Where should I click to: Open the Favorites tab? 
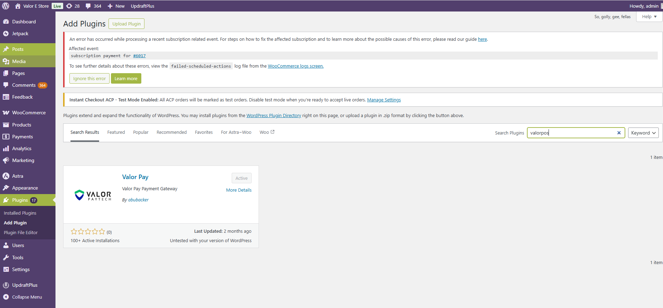pyautogui.click(x=204, y=132)
